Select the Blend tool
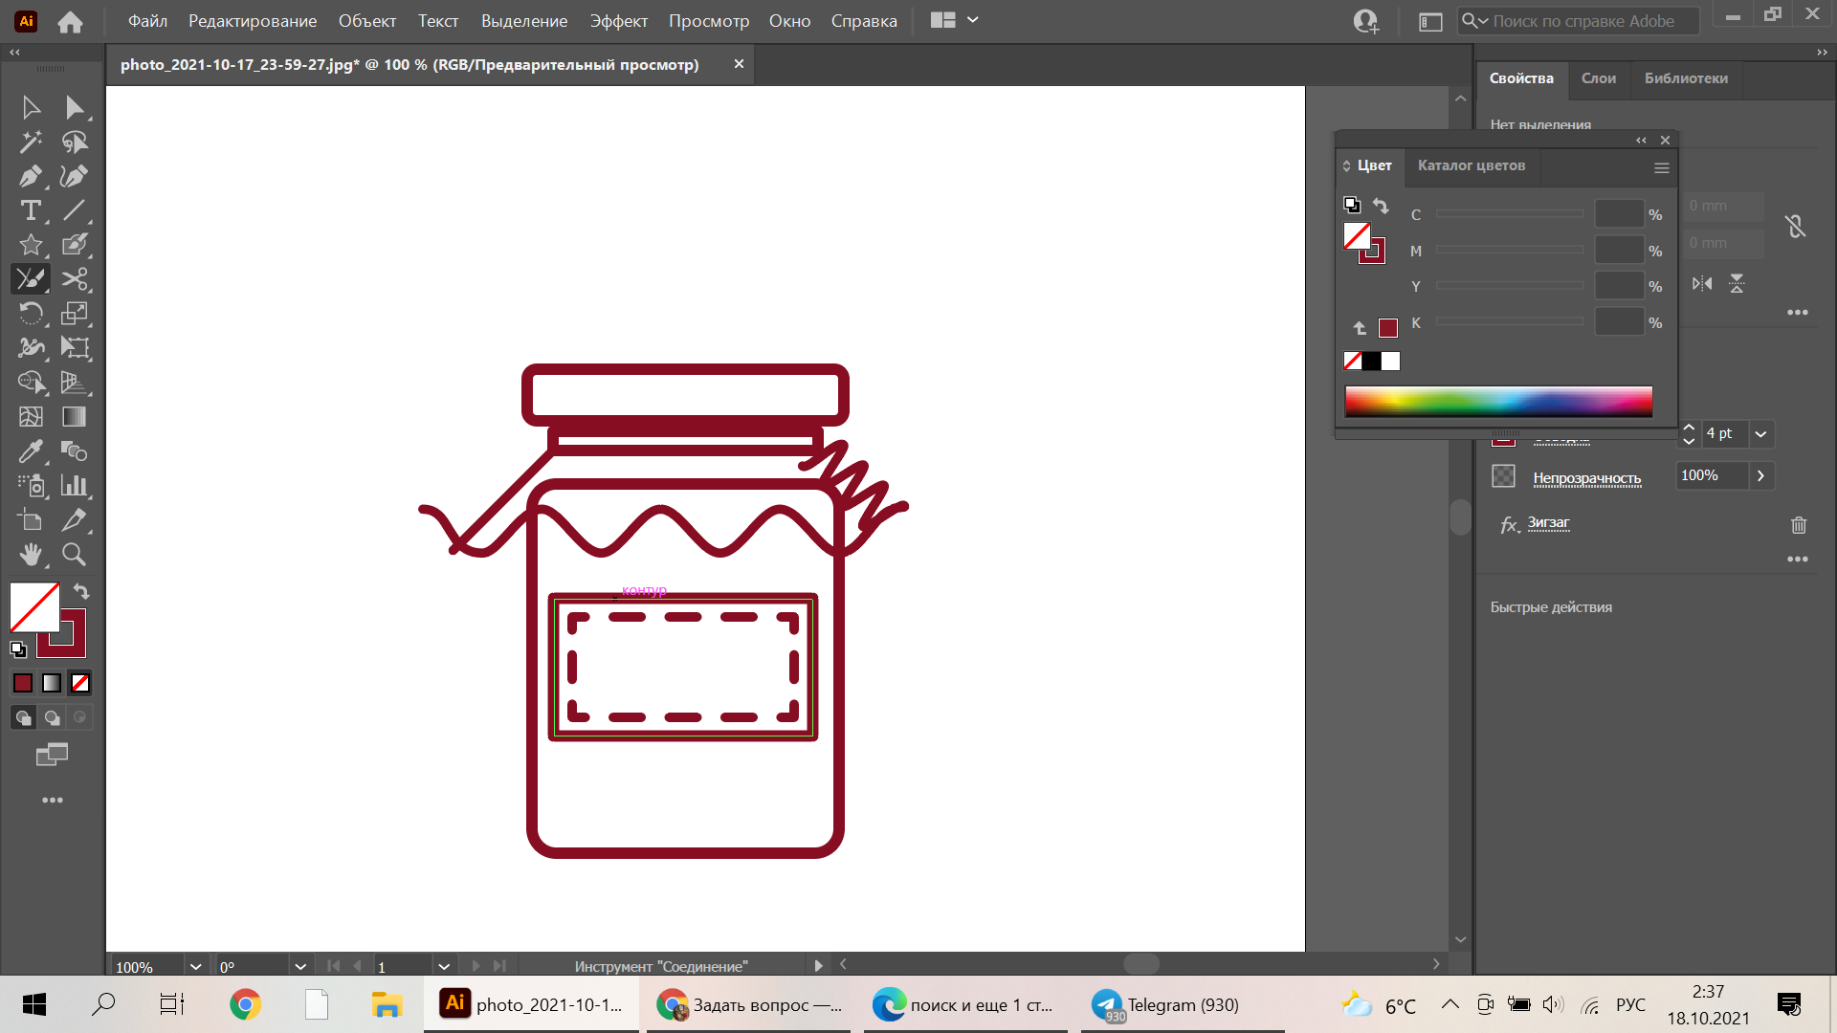This screenshot has height=1033, width=1837. click(74, 451)
